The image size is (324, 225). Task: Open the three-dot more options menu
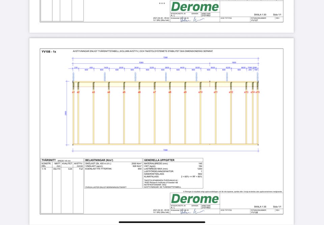[x=162, y=3]
